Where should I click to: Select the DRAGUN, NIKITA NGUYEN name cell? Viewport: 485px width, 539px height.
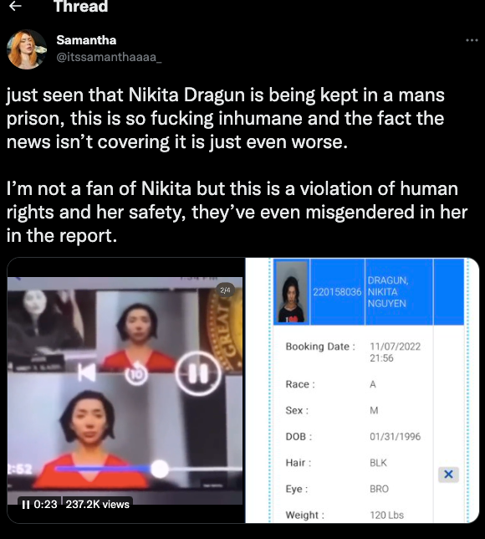click(388, 292)
